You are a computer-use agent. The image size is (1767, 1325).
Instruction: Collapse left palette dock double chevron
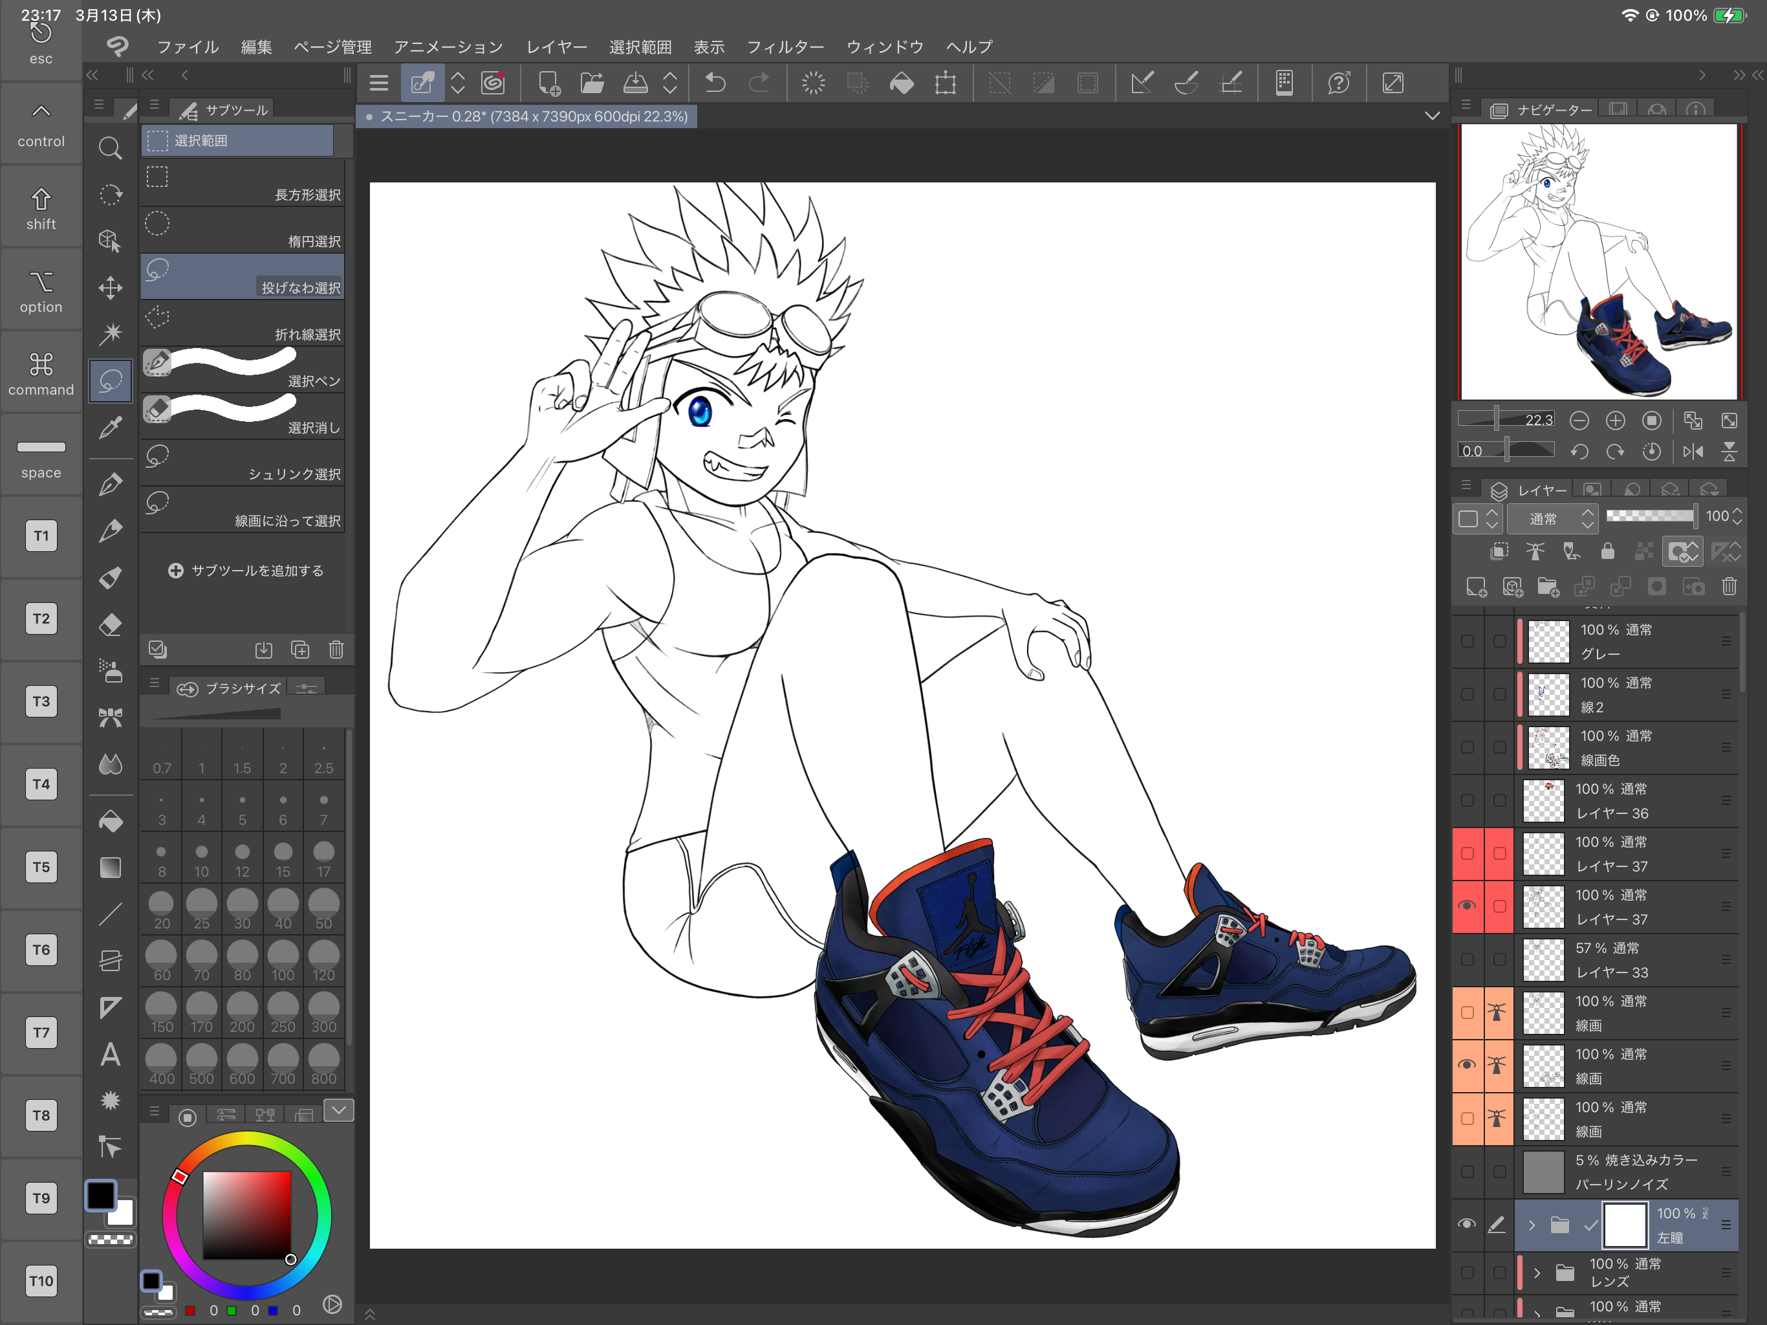point(92,75)
